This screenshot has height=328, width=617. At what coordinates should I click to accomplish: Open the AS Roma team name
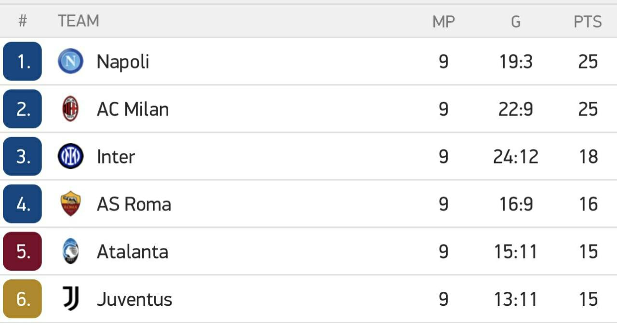tap(134, 204)
